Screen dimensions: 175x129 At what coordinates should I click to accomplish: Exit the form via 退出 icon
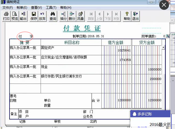[135, 16]
